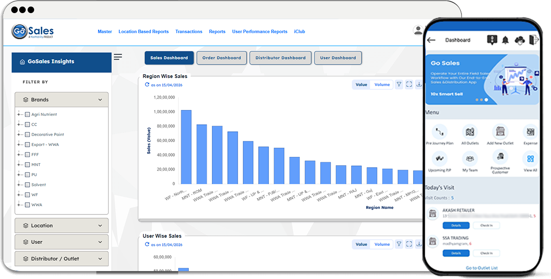The image size is (551, 279).
Task: Tap Prospective Customer icon
Action: pos(500,157)
